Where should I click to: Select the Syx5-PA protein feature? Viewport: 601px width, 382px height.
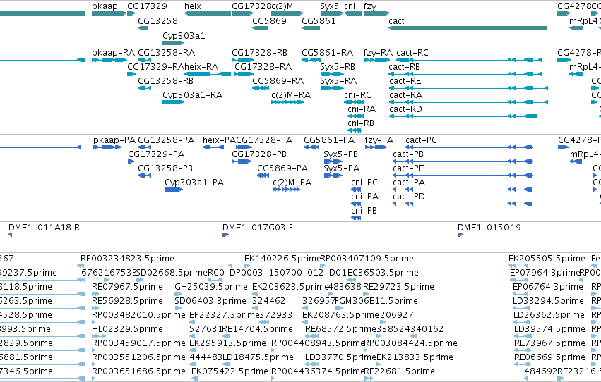[x=333, y=176]
